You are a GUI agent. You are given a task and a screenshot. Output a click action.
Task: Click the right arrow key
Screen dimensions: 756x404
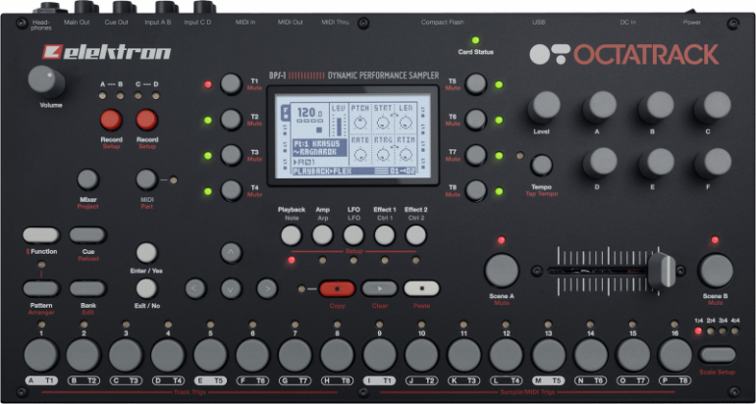(267, 289)
